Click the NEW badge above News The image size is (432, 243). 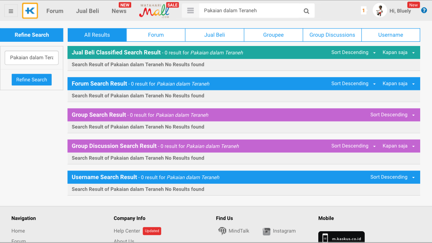pyautogui.click(x=125, y=5)
